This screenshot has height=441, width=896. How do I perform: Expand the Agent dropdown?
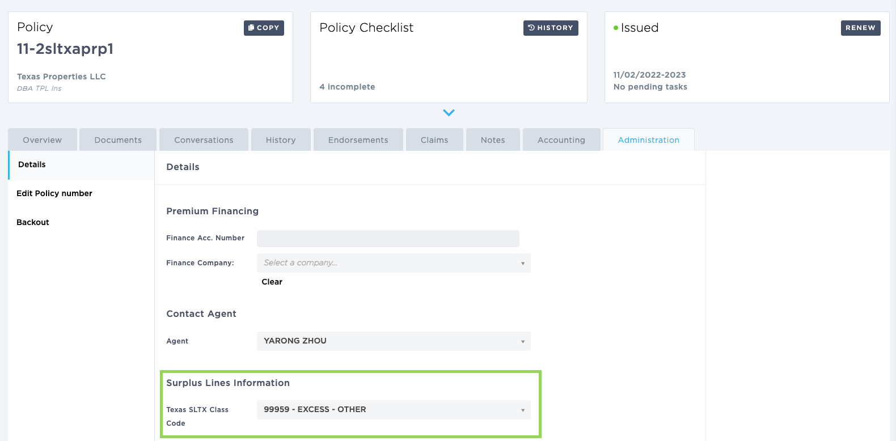(x=394, y=341)
